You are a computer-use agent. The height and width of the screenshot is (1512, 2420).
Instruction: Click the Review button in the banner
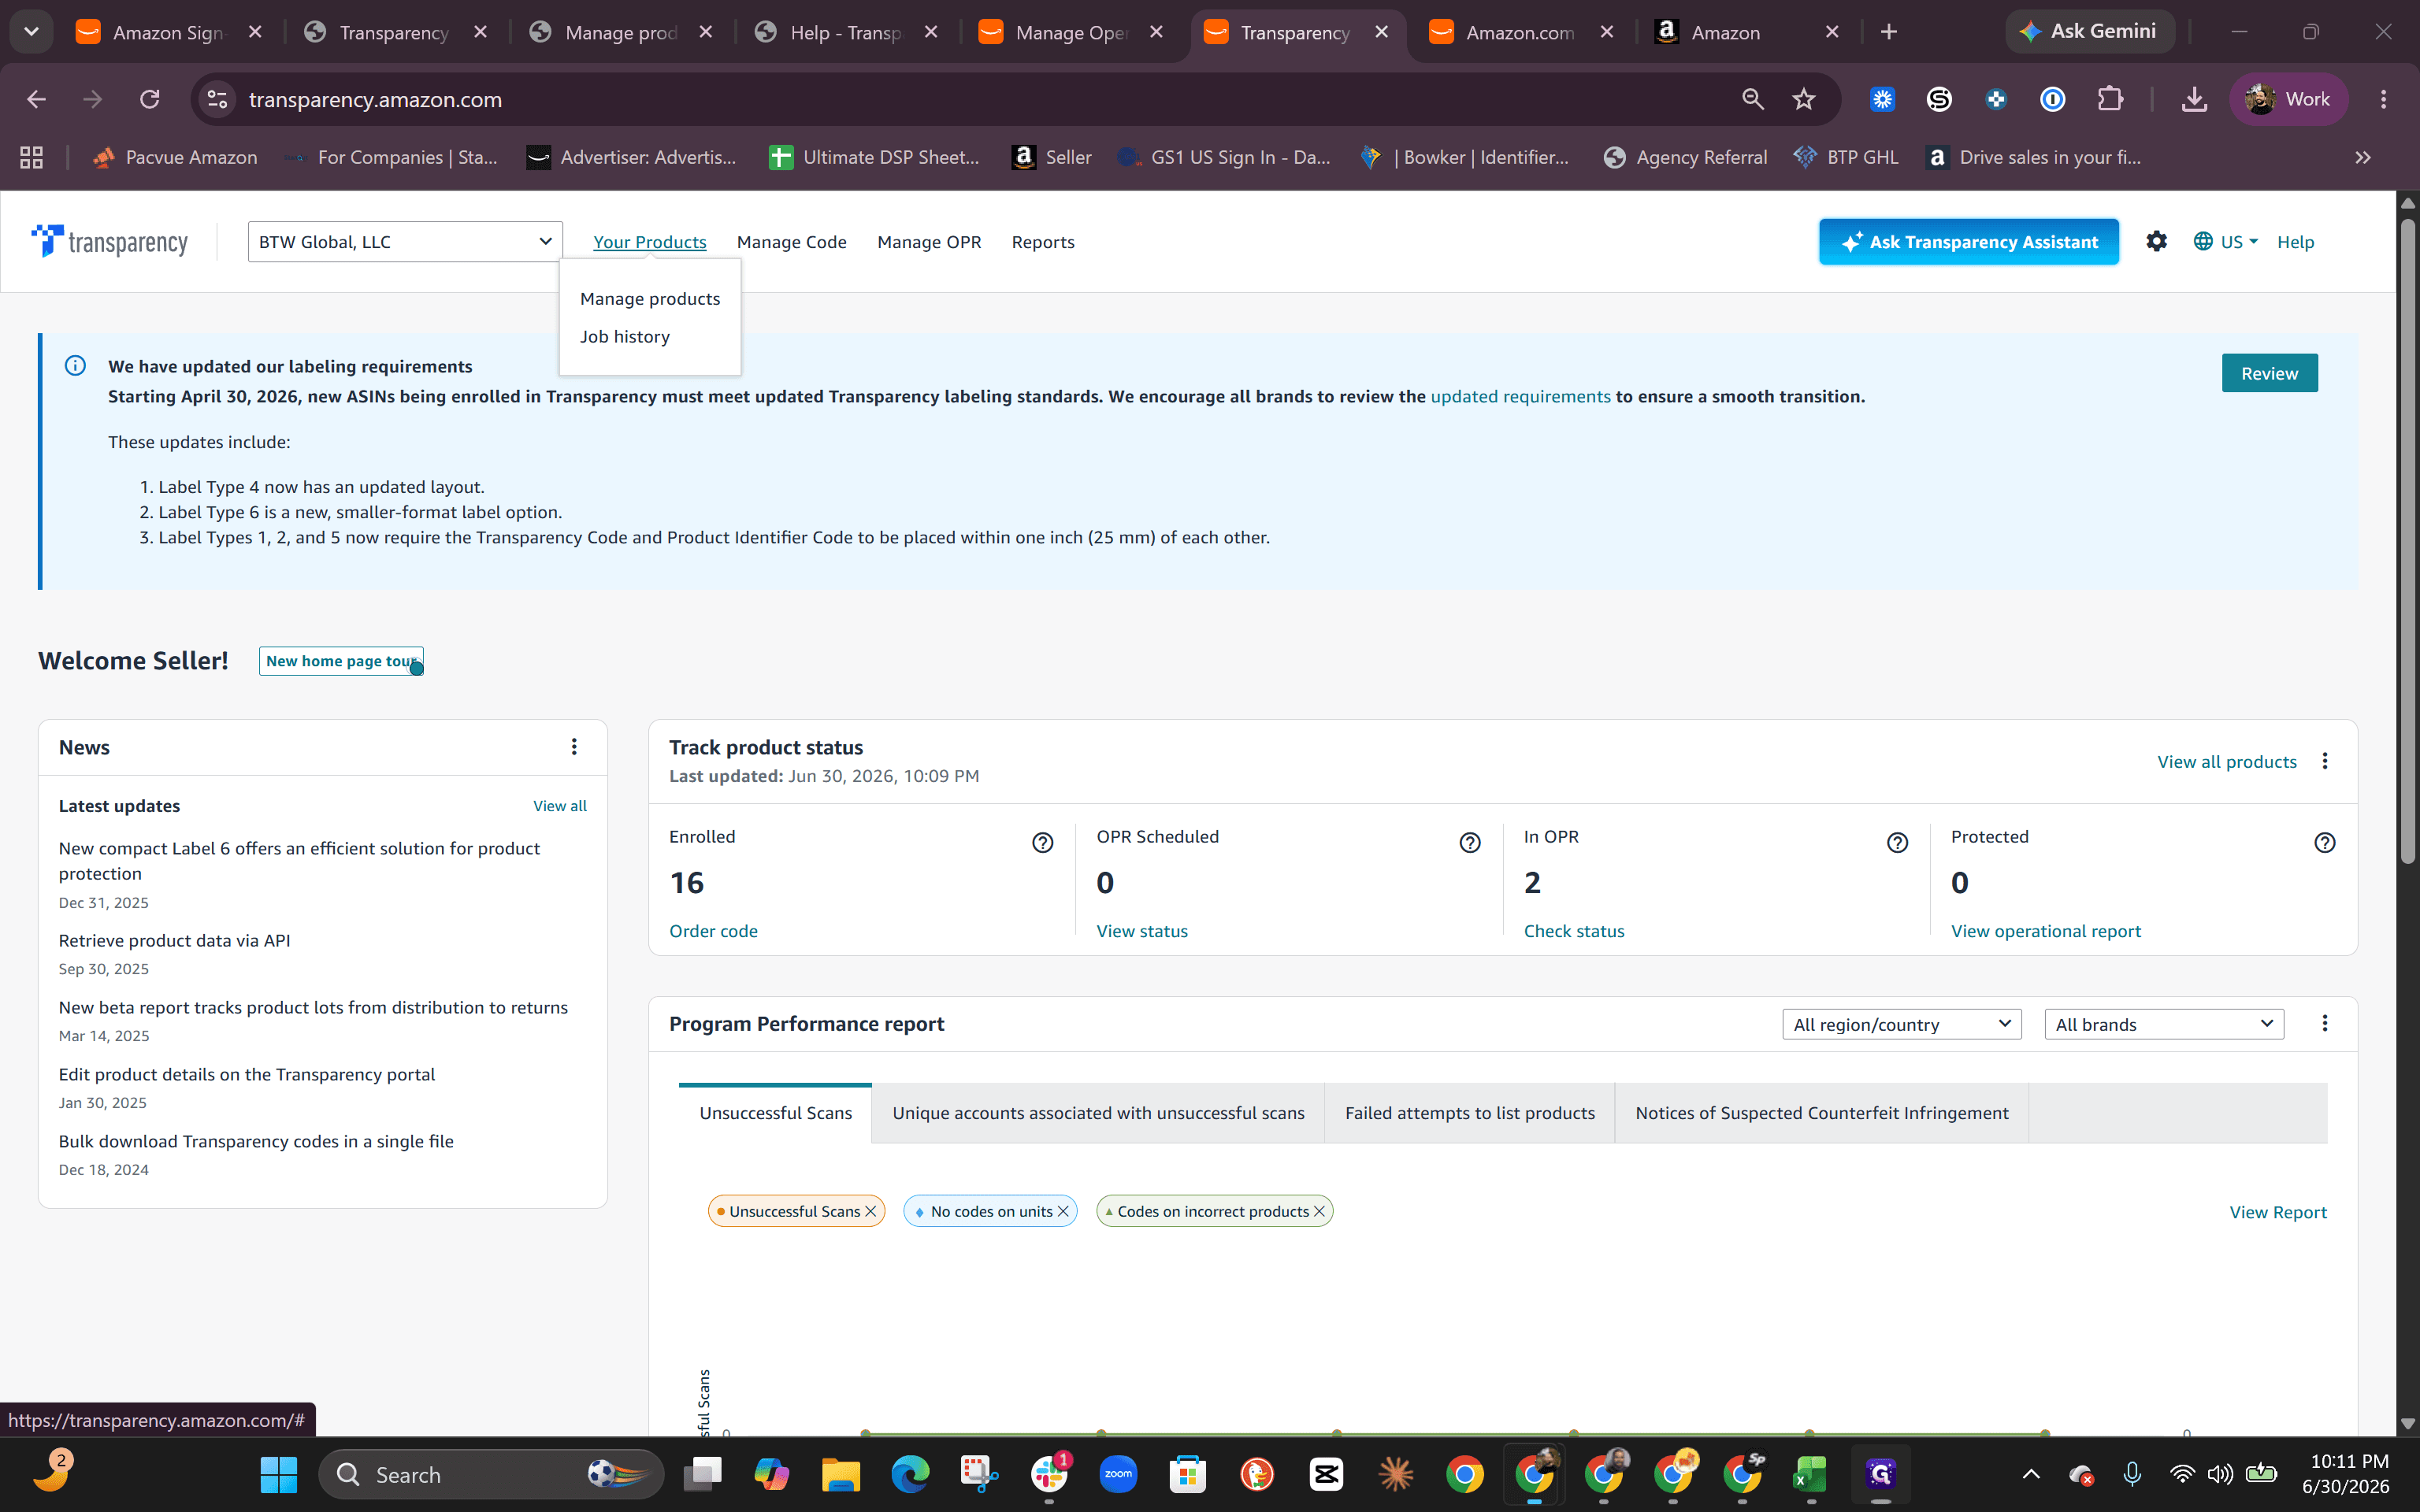[x=2269, y=373]
